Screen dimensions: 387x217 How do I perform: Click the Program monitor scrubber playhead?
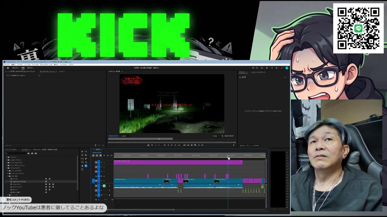pos(159,139)
